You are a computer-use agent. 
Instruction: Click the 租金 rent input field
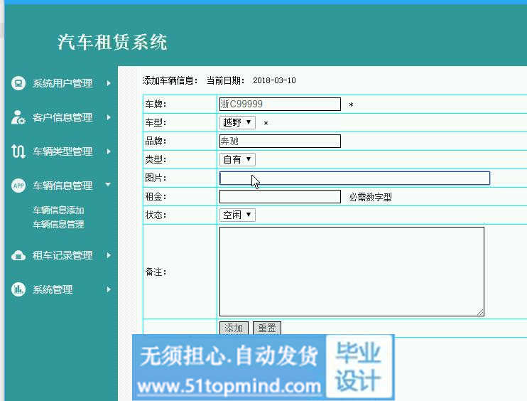click(x=280, y=197)
